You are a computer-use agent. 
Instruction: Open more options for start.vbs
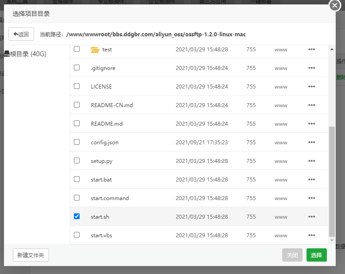(x=311, y=235)
